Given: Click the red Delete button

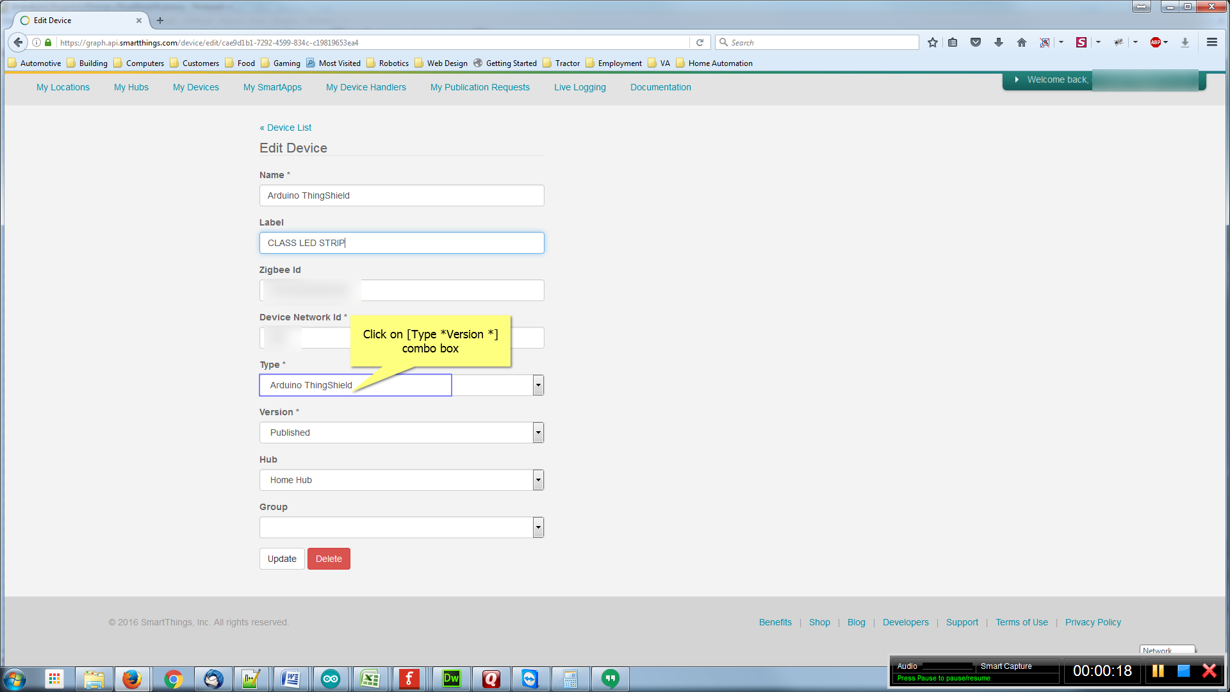Looking at the screenshot, I should (329, 559).
